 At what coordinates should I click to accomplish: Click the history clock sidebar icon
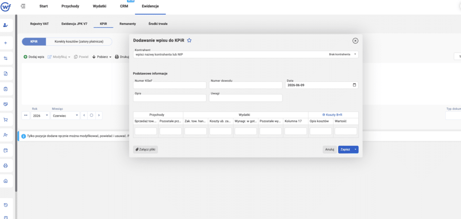click(5, 205)
